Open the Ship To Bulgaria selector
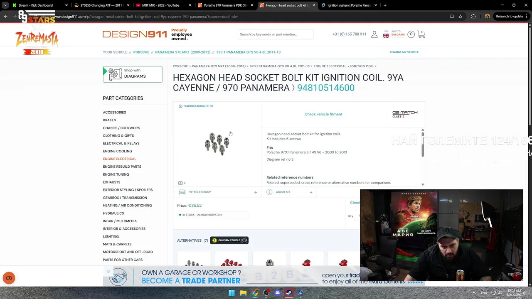This screenshot has height=299, width=532. [x=398, y=33]
